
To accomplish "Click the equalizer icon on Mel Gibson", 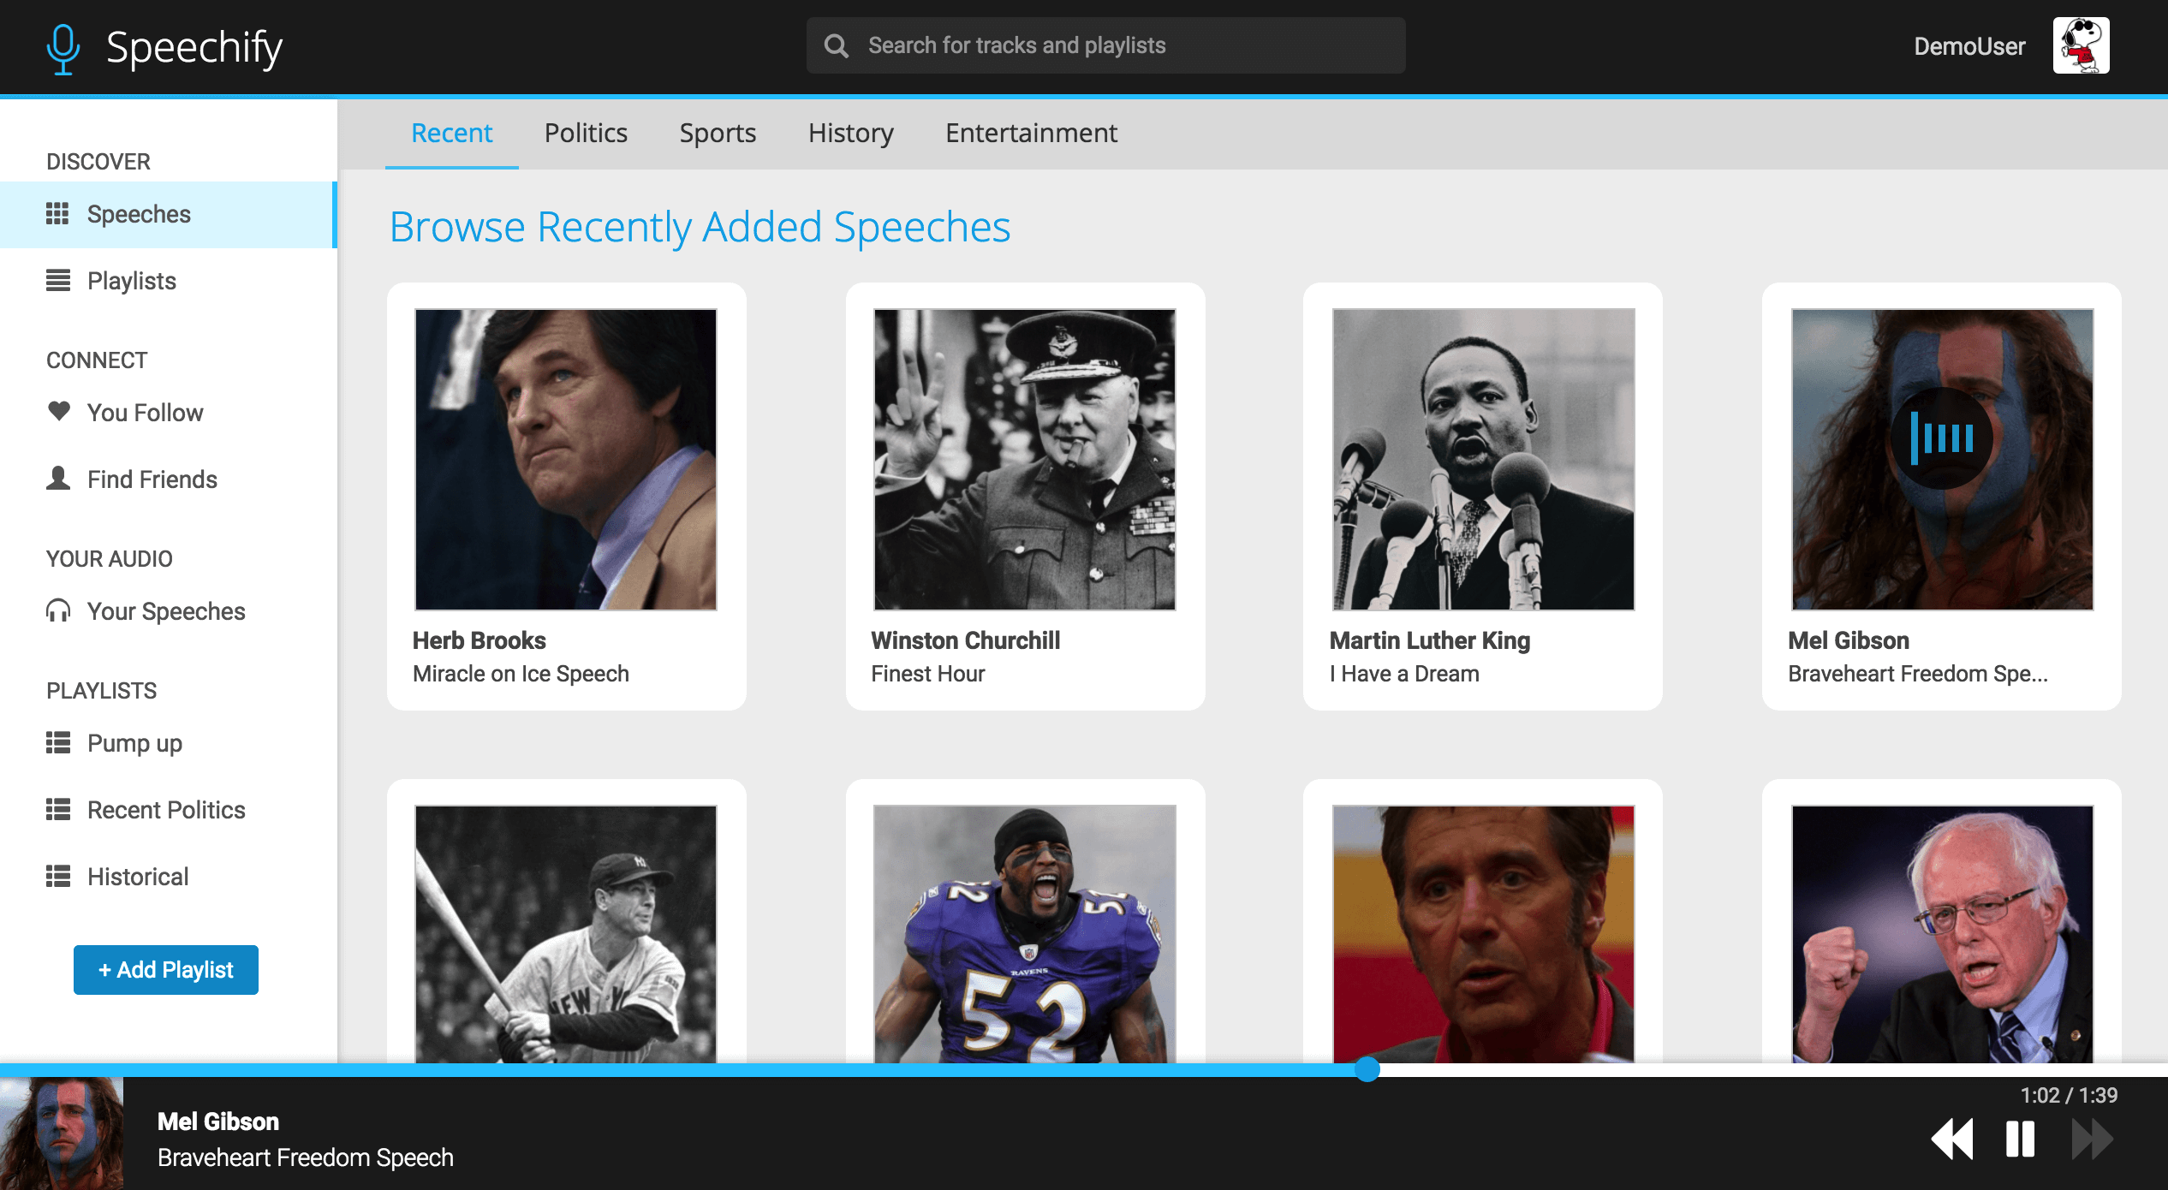I will tap(1941, 438).
